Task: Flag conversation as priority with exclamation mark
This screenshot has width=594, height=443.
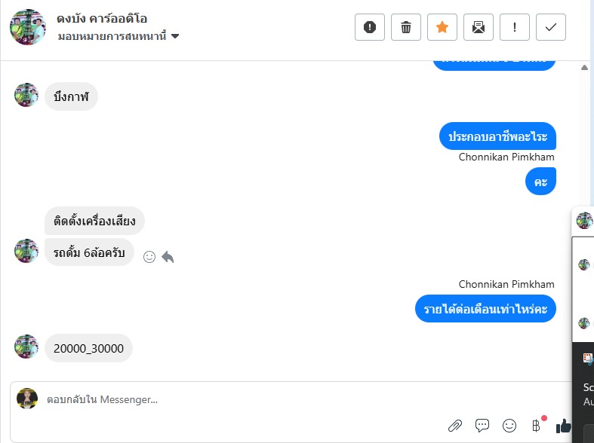Action: coord(515,27)
